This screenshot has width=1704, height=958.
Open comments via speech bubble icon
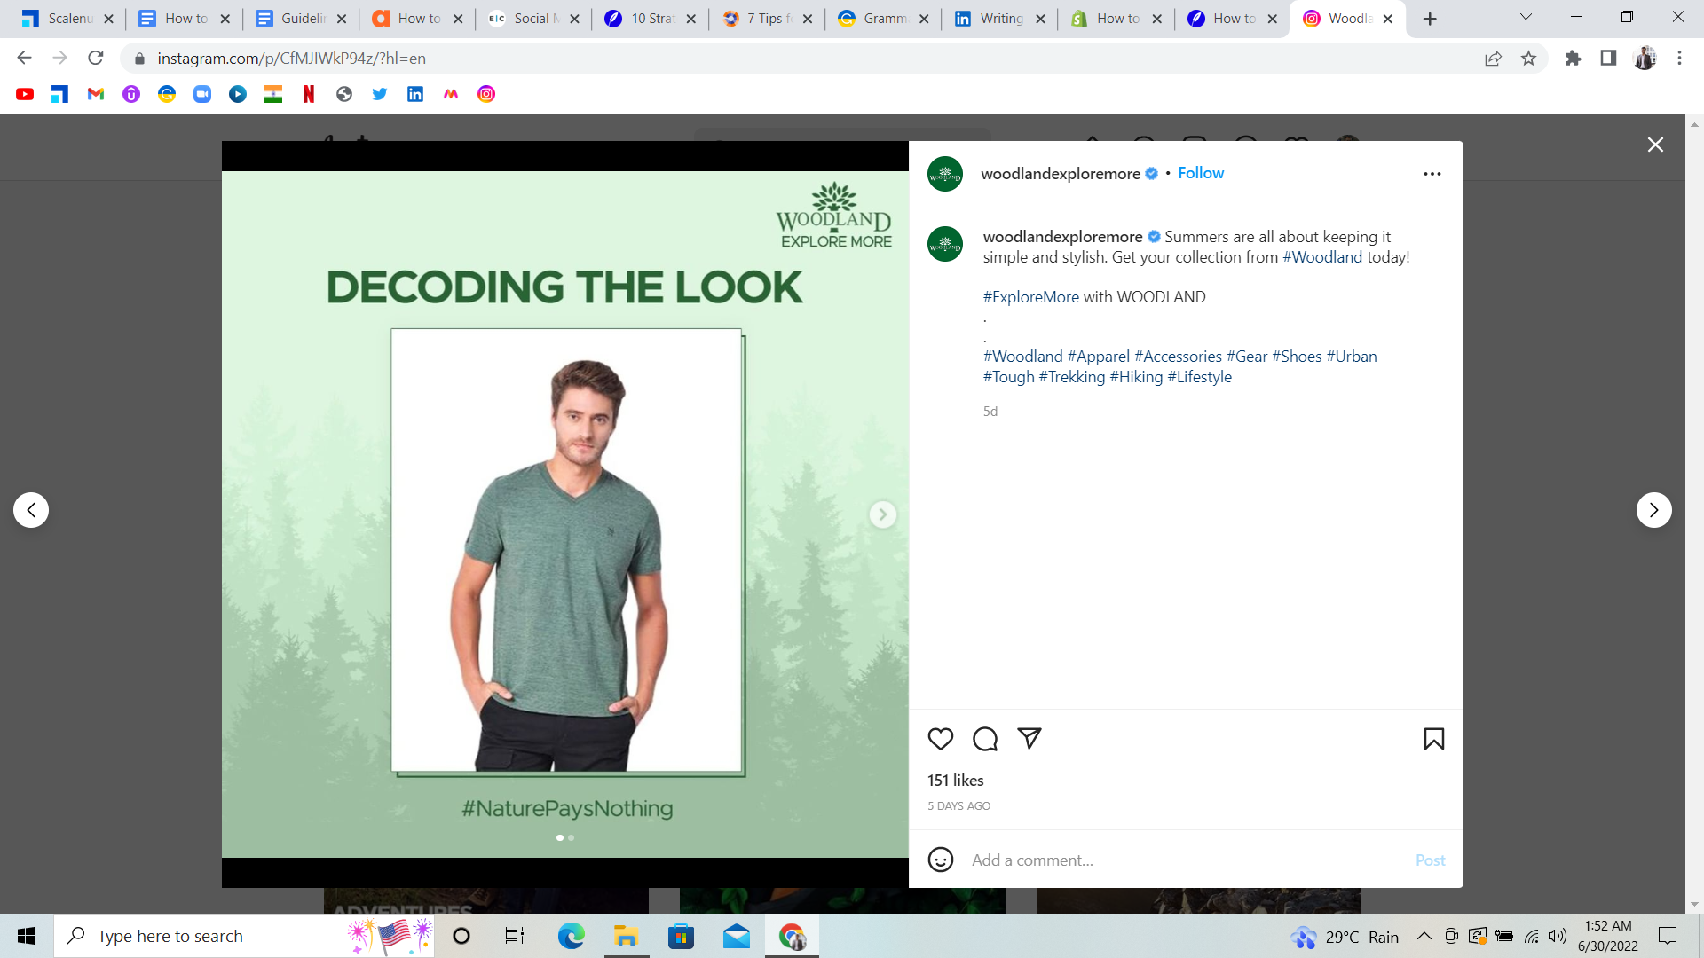tap(984, 739)
